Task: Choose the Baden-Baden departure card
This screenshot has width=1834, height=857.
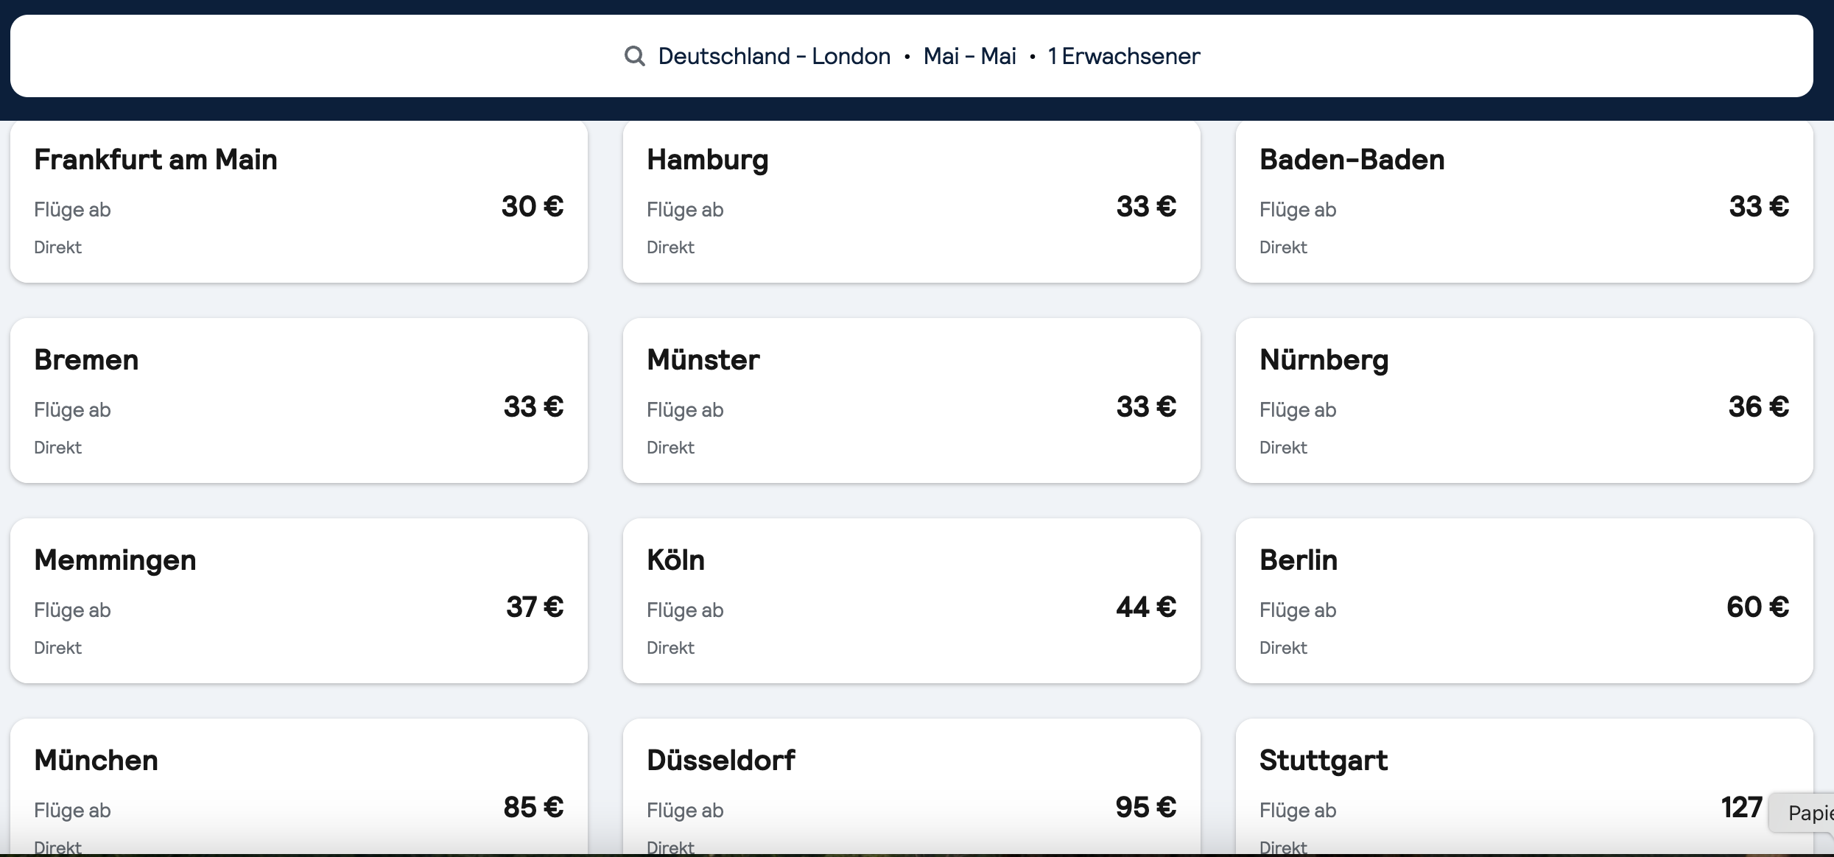Action: (1524, 202)
